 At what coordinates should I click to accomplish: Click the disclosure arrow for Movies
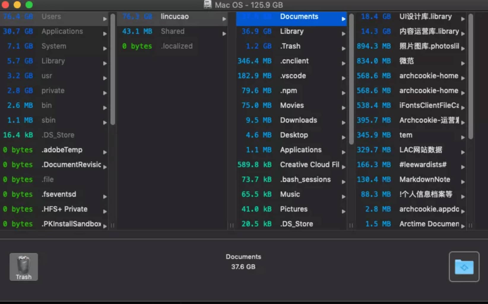coord(343,108)
